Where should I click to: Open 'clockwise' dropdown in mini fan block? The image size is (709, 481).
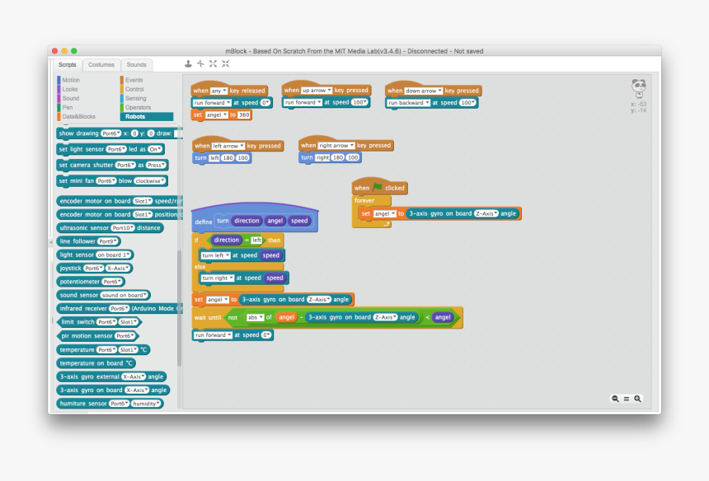149,180
